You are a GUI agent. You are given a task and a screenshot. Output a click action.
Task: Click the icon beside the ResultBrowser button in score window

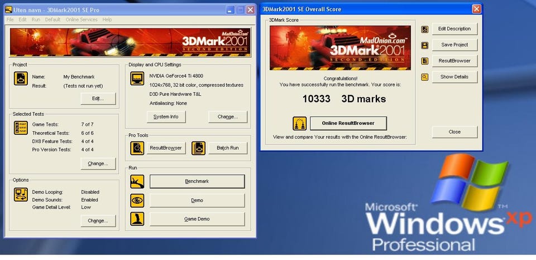click(x=424, y=61)
